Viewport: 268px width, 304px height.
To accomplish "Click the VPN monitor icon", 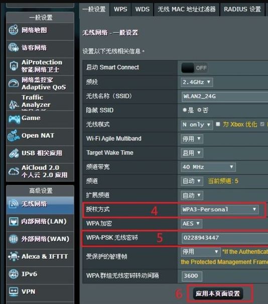I will pyautogui.click(x=14, y=291).
